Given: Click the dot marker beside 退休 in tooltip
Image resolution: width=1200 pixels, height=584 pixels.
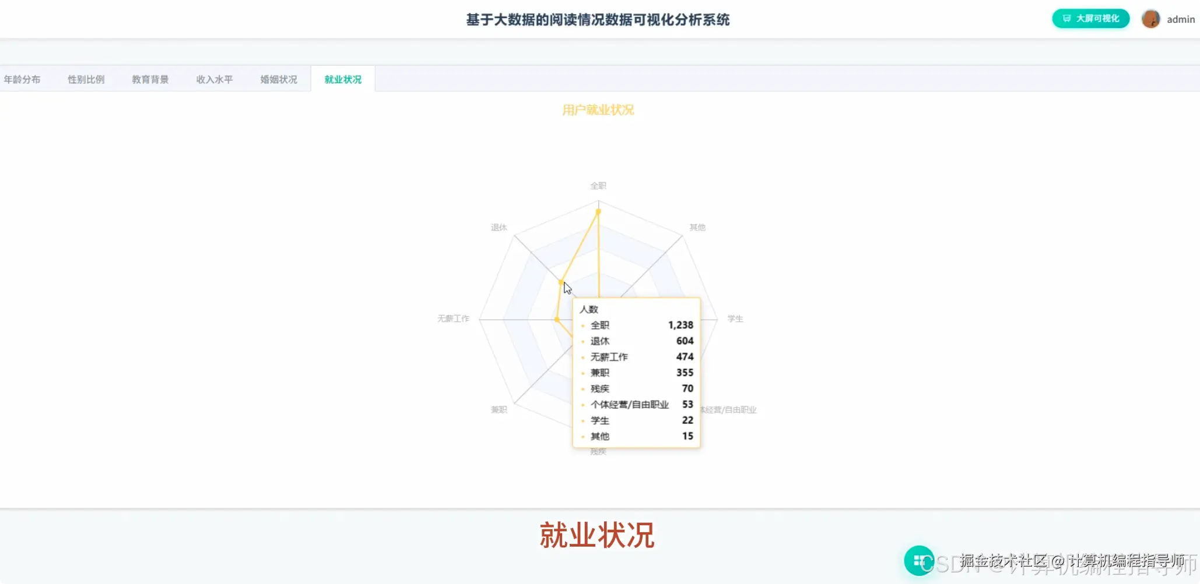Looking at the screenshot, I should pos(583,341).
